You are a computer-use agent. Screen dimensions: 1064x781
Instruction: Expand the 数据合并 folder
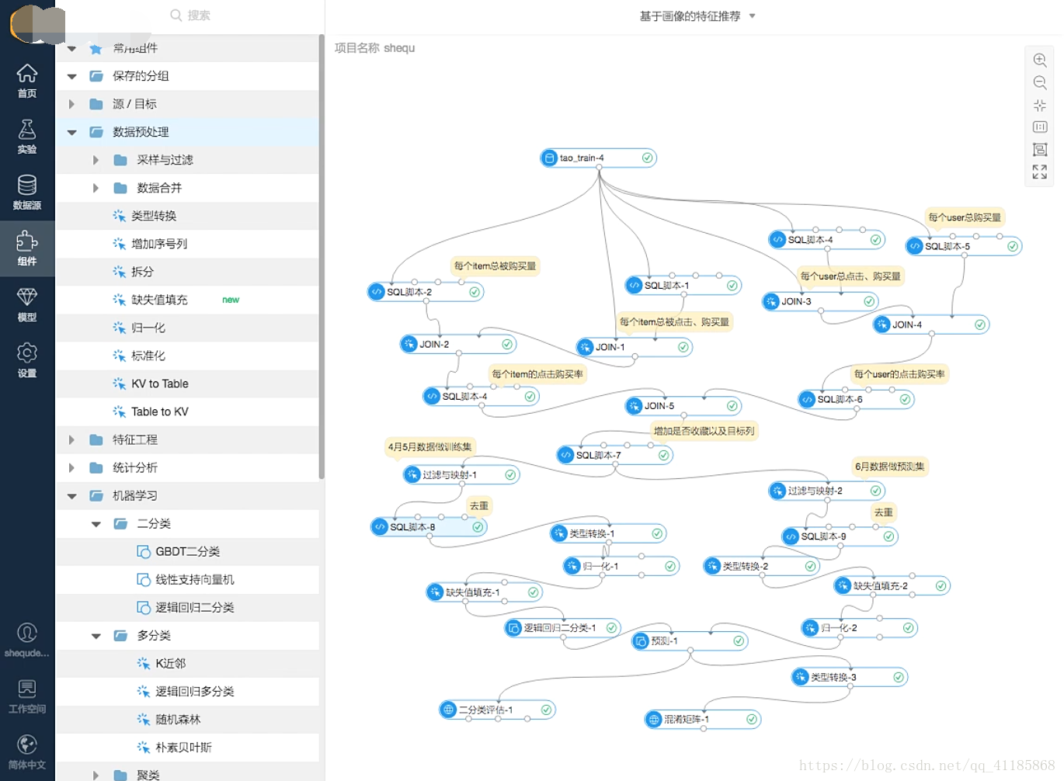pyautogui.click(x=96, y=188)
